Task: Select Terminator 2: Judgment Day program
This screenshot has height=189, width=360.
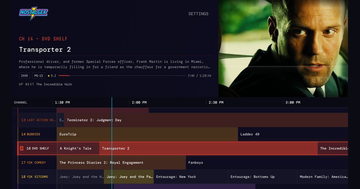Action: (206, 120)
